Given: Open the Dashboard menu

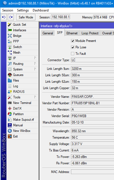Looking at the screenshot, I should click(41, 10).
